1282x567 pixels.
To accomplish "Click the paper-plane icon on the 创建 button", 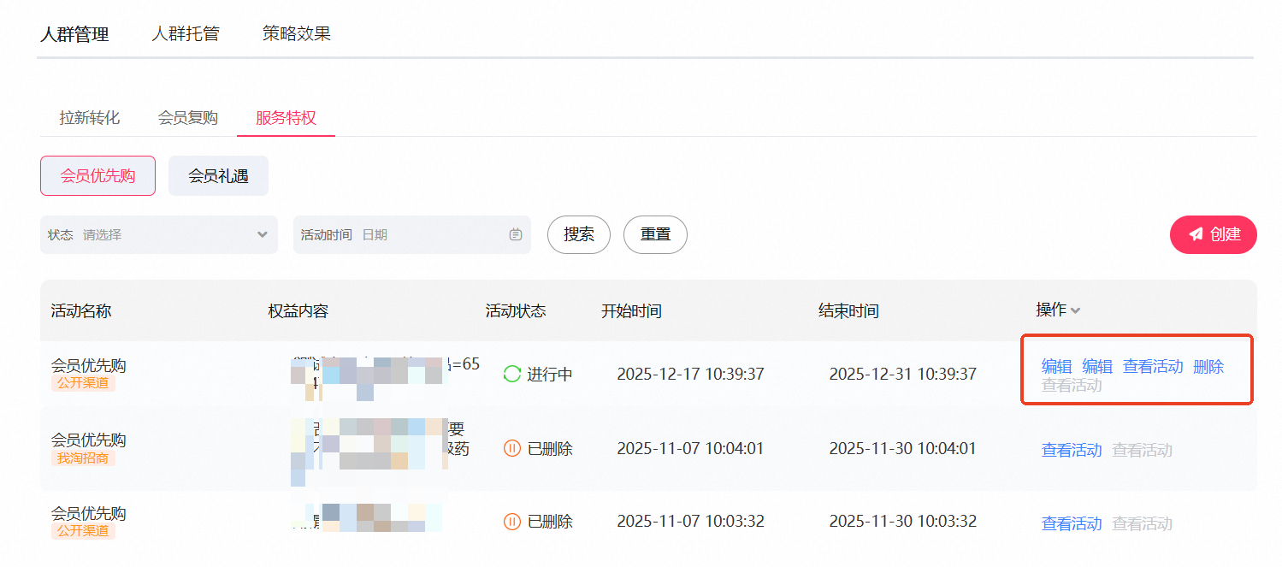I will pos(1196,234).
